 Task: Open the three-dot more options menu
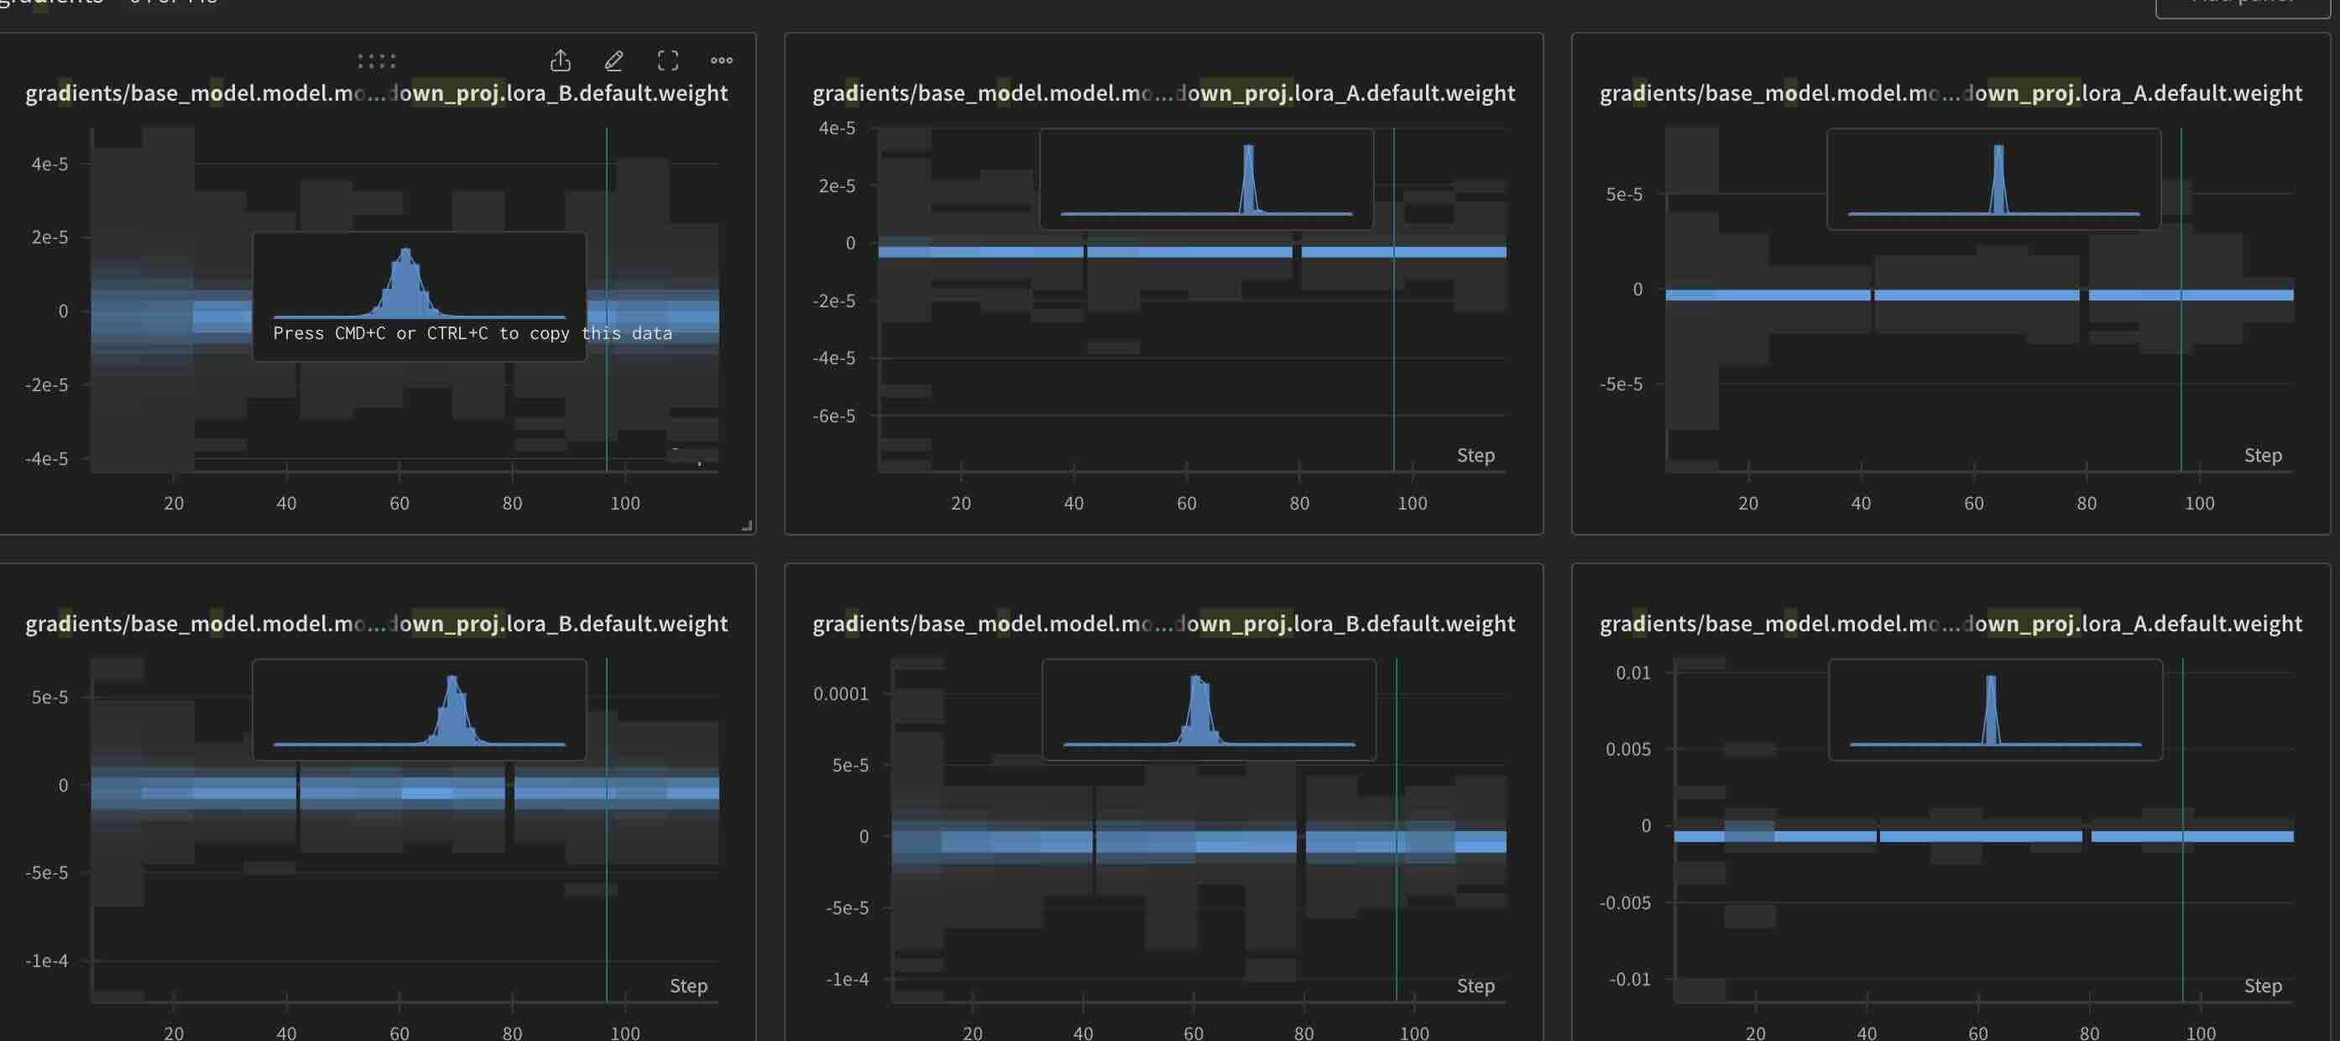pyautogui.click(x=721, y=60)
